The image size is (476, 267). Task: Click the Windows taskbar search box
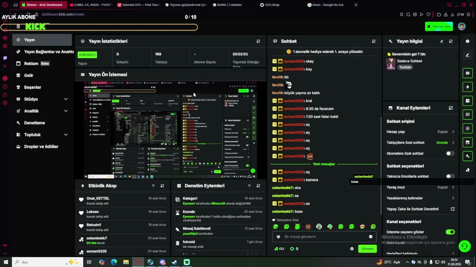click(x=48, y=262)
